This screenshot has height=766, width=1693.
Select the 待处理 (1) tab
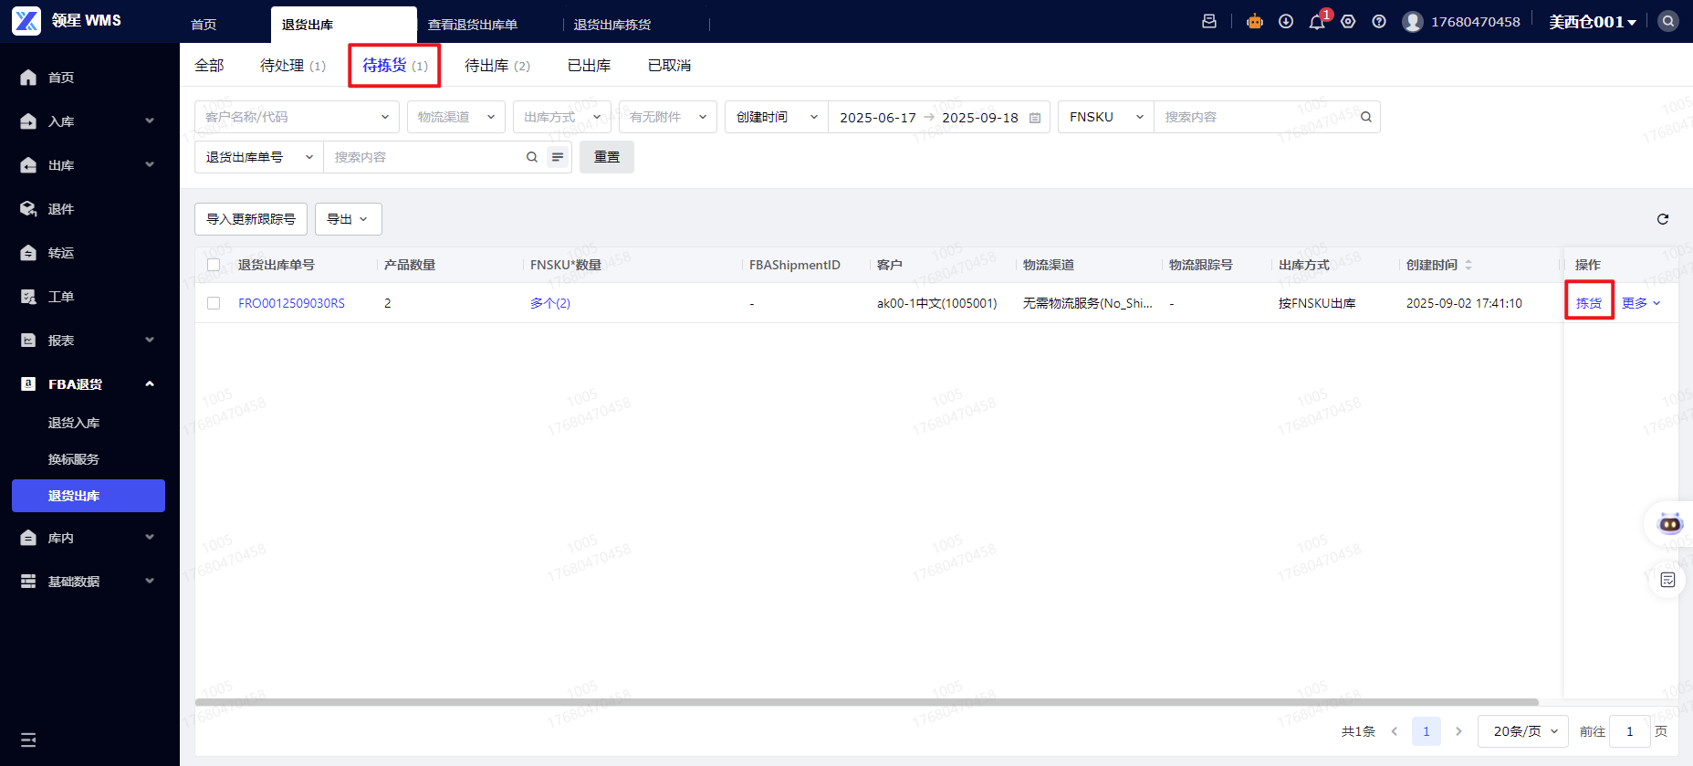pyautogui.click(x=292, y=66)
